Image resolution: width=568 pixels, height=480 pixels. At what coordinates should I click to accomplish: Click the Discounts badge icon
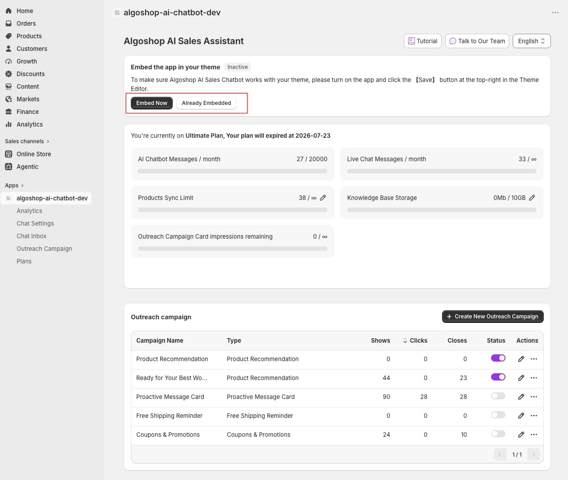pyautogui.click(x=9, y=74)
